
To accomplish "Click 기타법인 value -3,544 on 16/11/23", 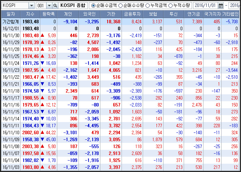I will coord(232,70).
